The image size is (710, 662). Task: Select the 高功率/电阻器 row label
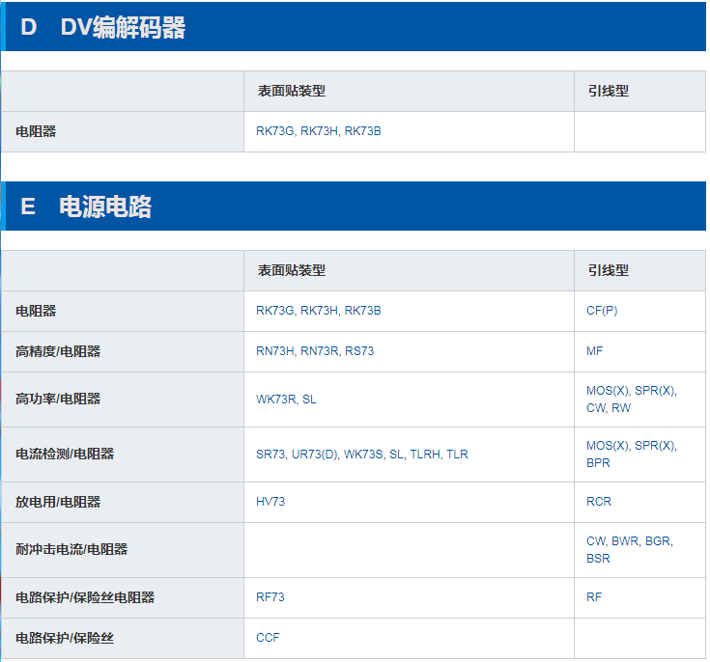[x=58, y=400]
